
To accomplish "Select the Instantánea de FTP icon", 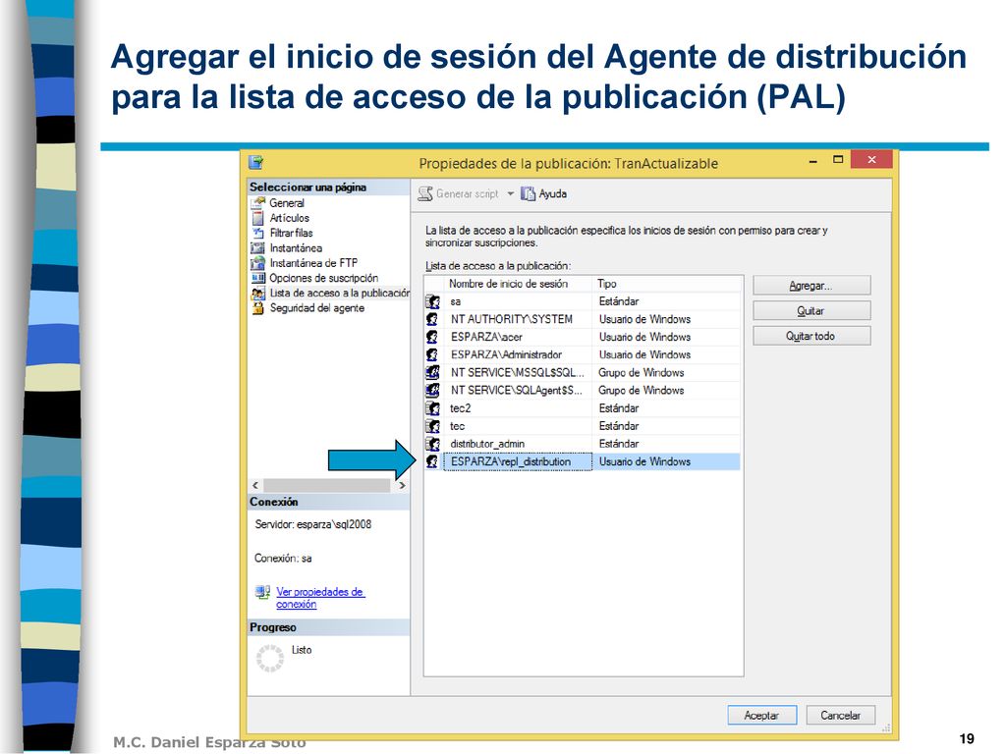I will tap(258, 263).
